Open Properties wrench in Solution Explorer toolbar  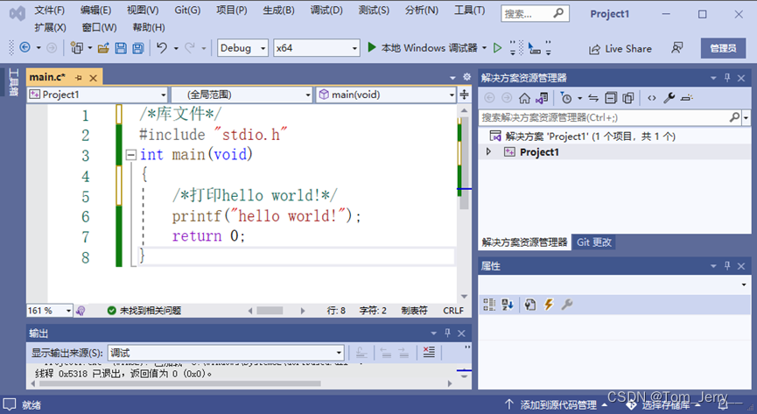669,98
